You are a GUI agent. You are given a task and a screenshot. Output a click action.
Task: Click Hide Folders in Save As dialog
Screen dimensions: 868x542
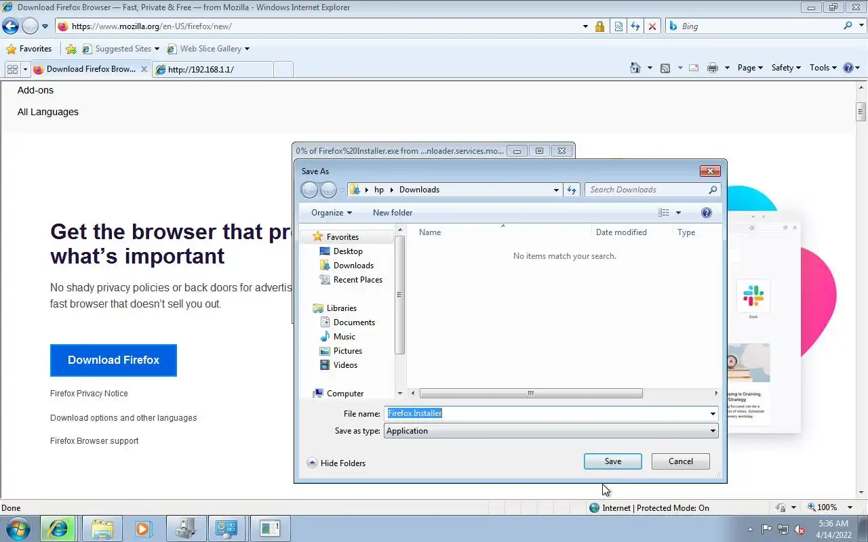(336, 463)
